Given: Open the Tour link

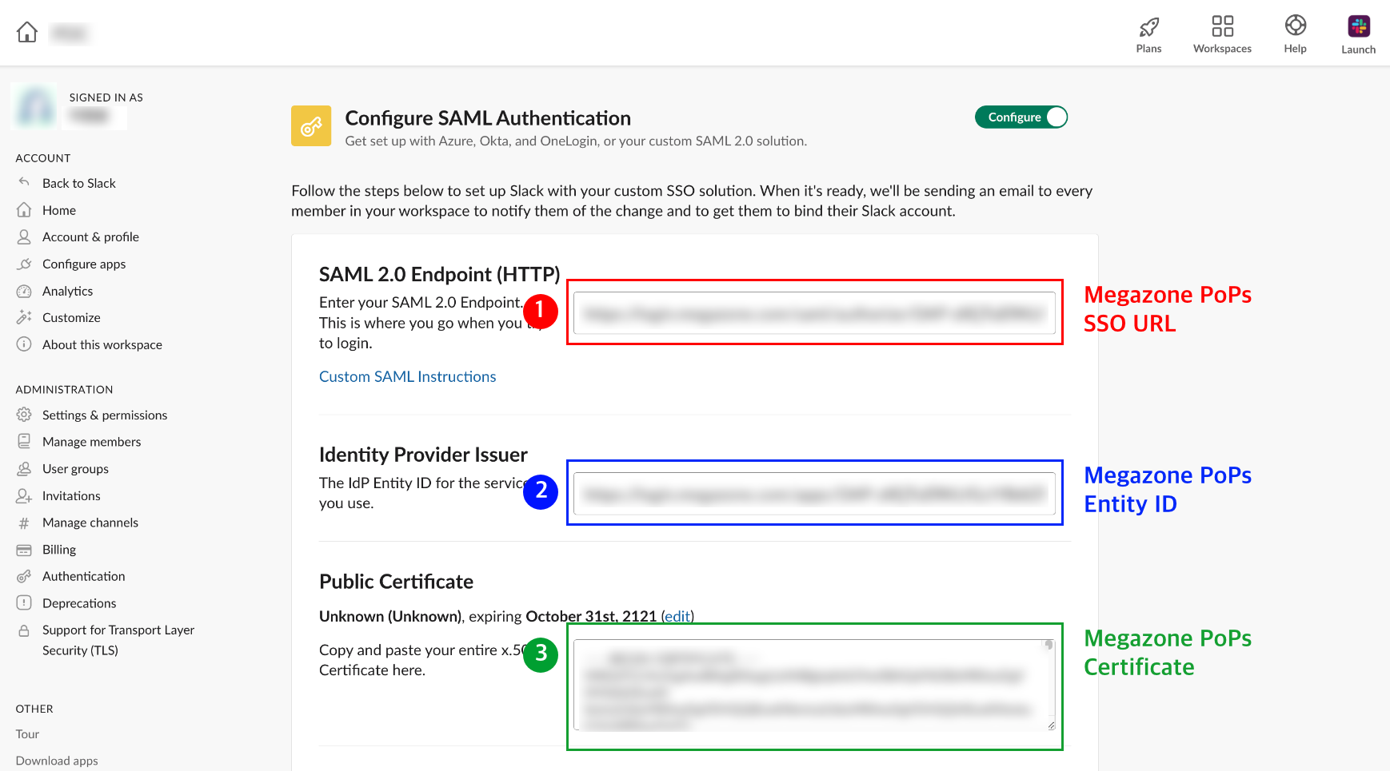Looking at the screenshot, I should (27, 733).
